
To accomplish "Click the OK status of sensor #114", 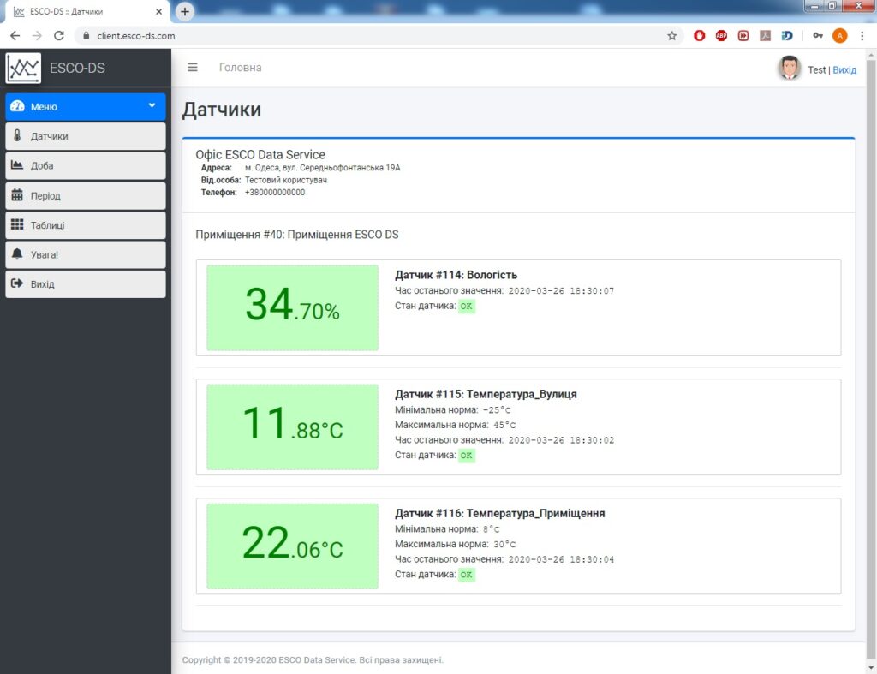I will click(x=467, y=306).
